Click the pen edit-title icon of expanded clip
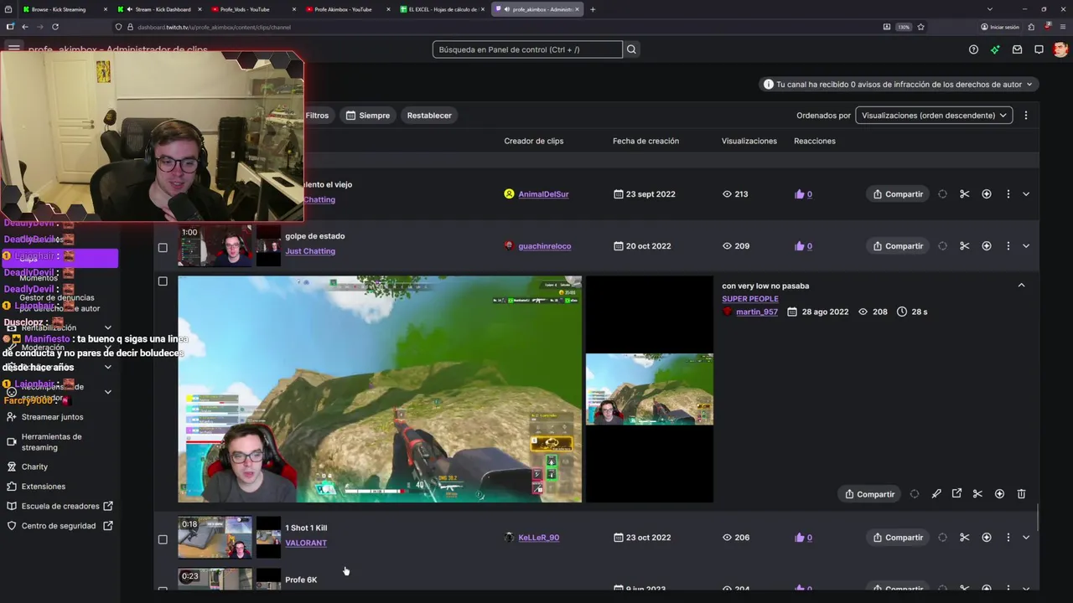The width and height of the screenshot is (1073, 603). point(936,494)
